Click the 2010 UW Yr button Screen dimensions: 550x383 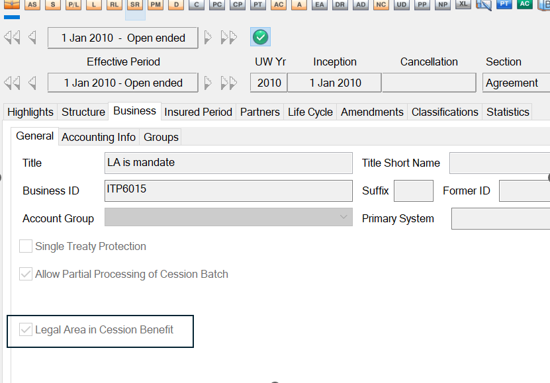click(x=269, y=83)
